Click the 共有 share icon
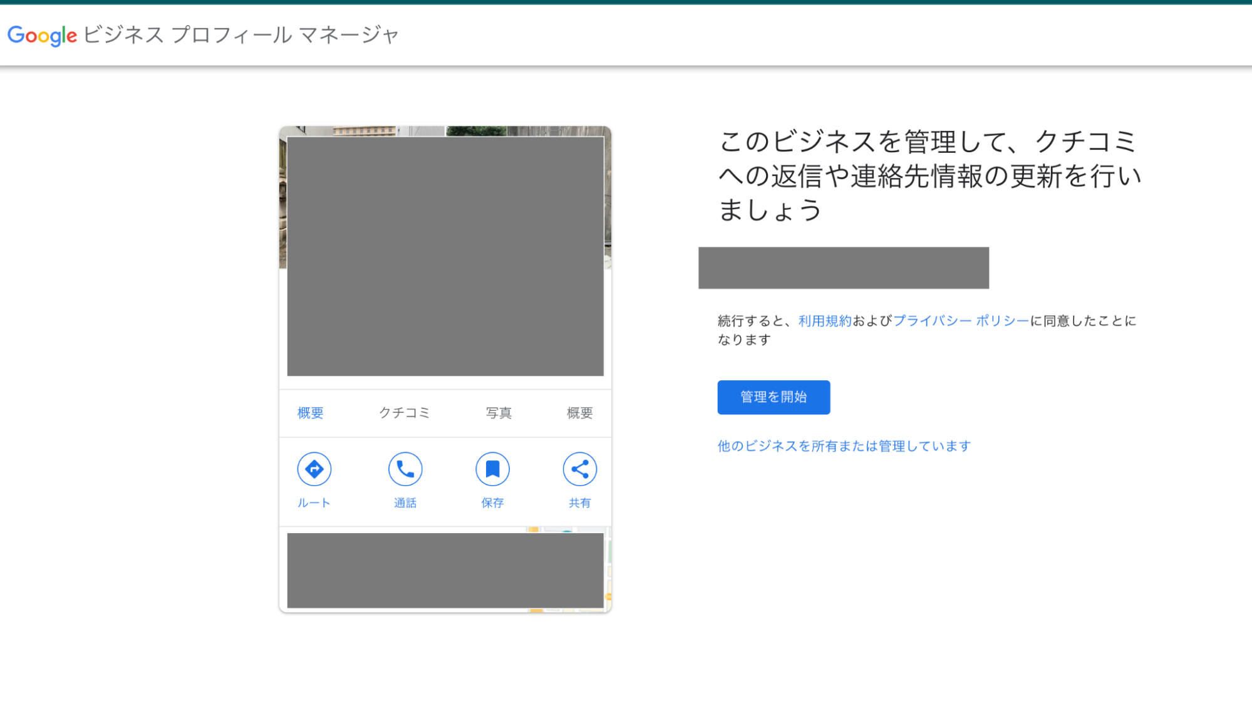This screenshot has width=1252, height=716. coord(580,469)
